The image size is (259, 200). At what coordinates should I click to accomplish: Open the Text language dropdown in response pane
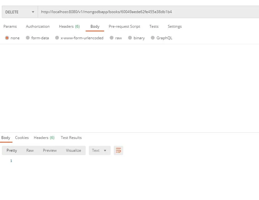[x=99, y=150]
